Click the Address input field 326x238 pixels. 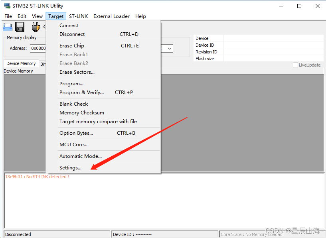38,48
